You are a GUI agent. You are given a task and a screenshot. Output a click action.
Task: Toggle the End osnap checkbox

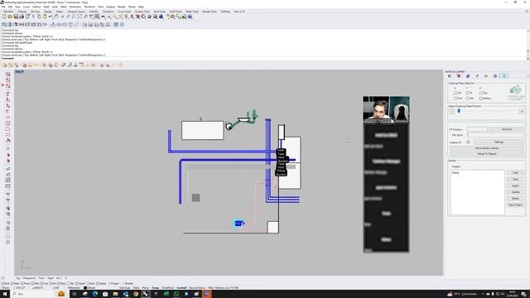pos(3,283)
